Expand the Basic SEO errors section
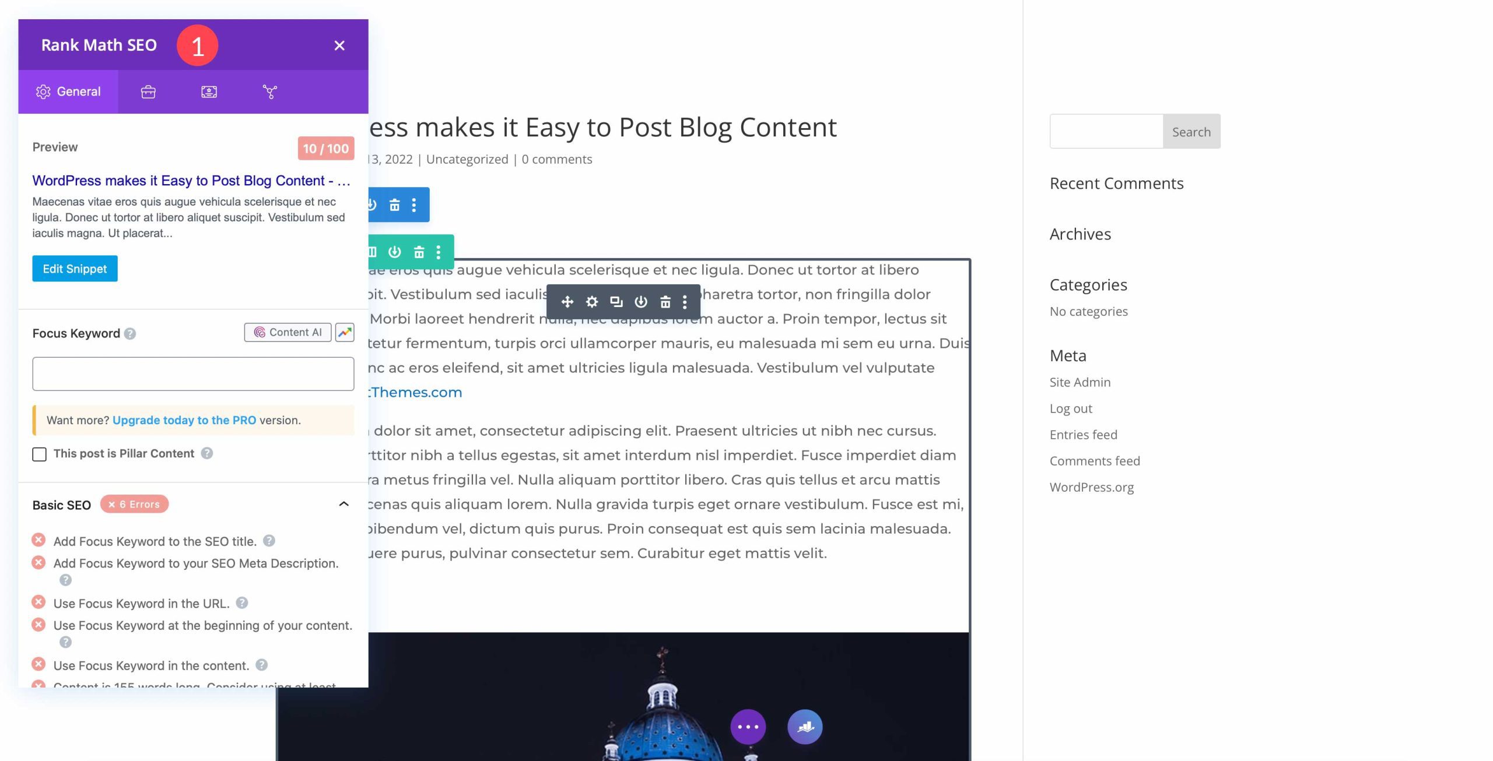 tap(344, 504)
